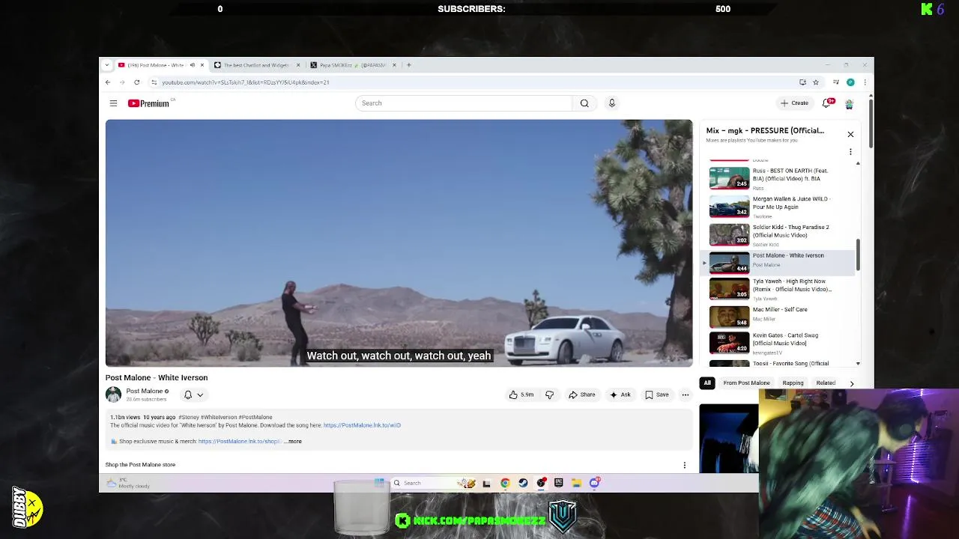Click the Create button
The width and height of the screenshot is (959, 539).
tap(794, 103)
